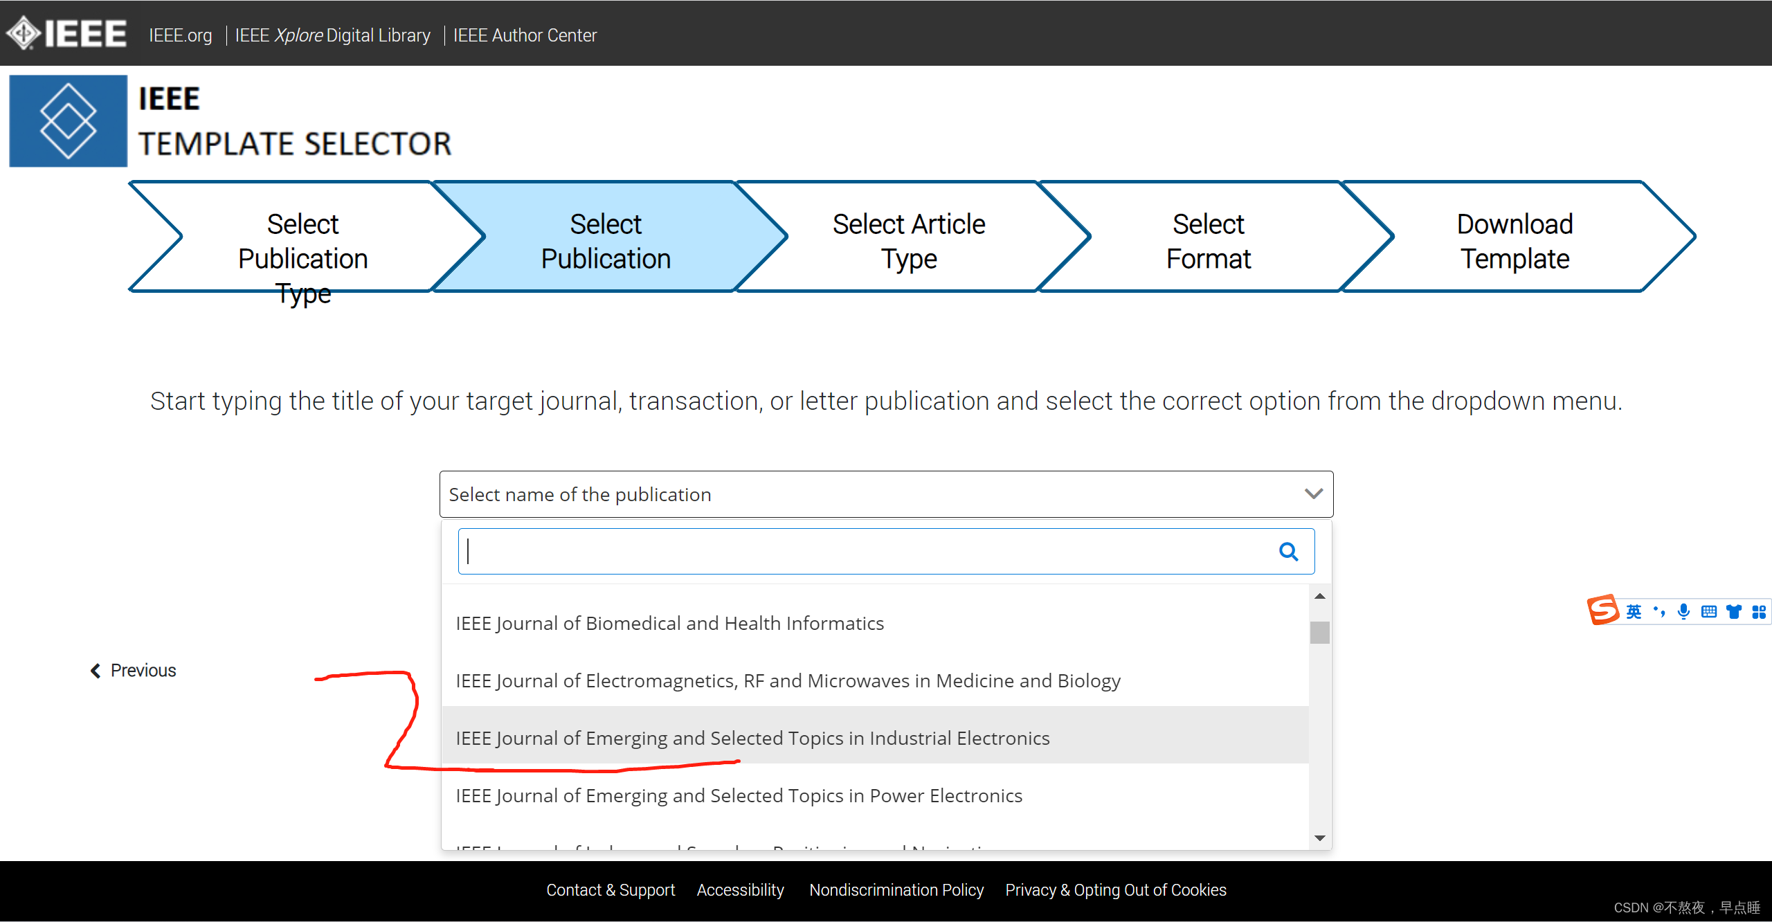1772x922 pixels.
Task: Toggle the Chinese/English language indicator
Action: point(1634,611)
